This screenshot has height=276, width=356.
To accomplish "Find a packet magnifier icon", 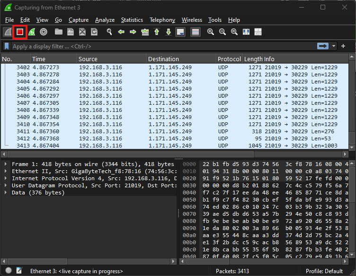I will coord(109,32).
